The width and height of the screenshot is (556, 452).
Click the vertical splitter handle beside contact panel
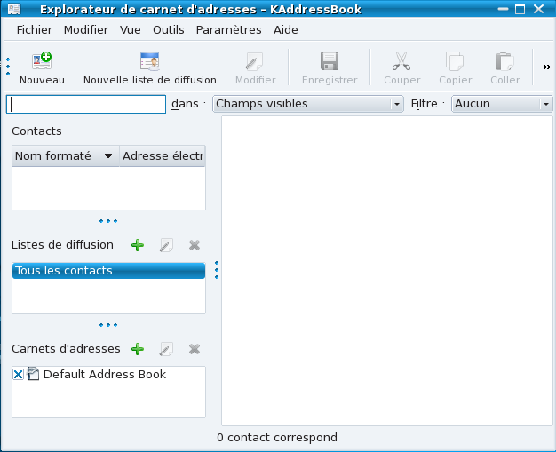[x=216, y=269]
